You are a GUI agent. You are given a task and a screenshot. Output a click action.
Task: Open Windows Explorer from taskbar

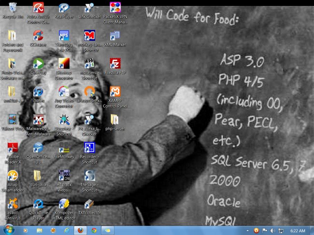click(x=39, y=231)
